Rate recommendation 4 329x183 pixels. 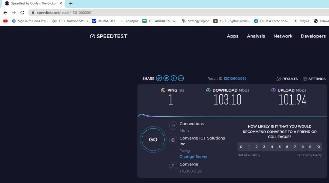(272, 147)
